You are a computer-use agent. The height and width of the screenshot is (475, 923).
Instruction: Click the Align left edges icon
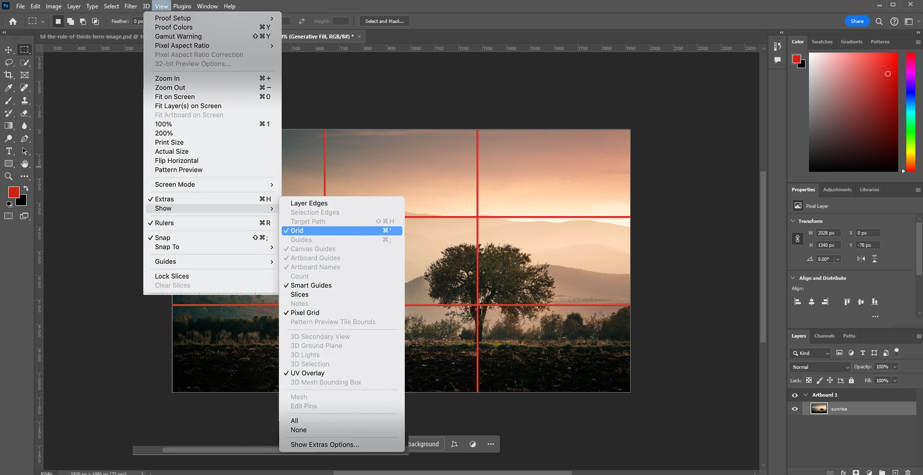coord(798,301)
